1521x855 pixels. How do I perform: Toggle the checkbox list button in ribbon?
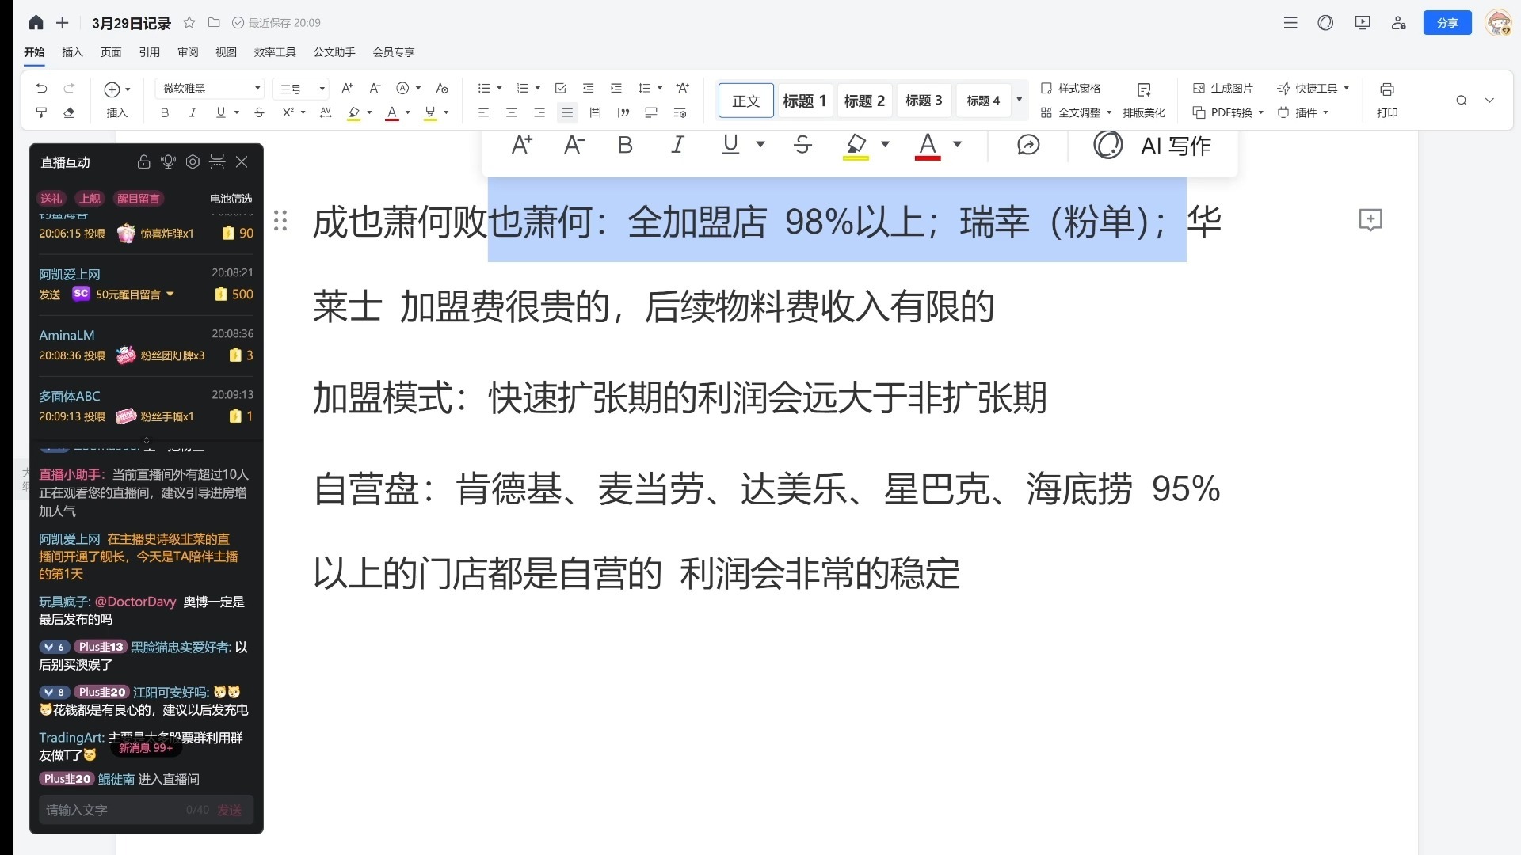561,89
